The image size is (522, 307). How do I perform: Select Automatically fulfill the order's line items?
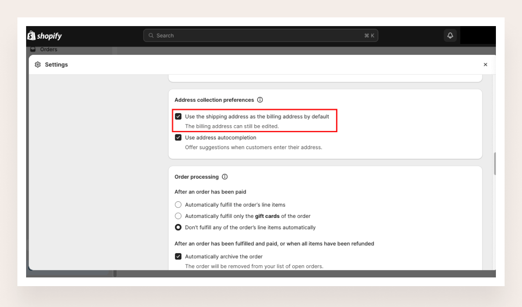coord(178,204)
